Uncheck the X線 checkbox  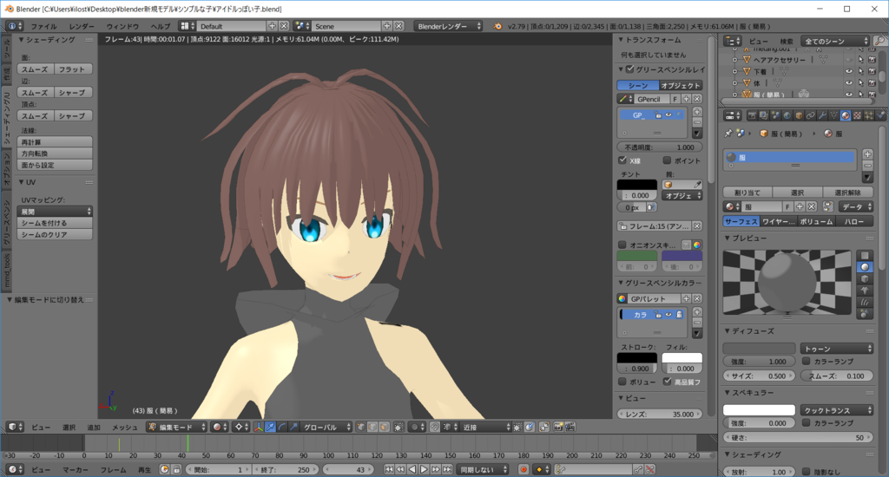coord(622,160)
